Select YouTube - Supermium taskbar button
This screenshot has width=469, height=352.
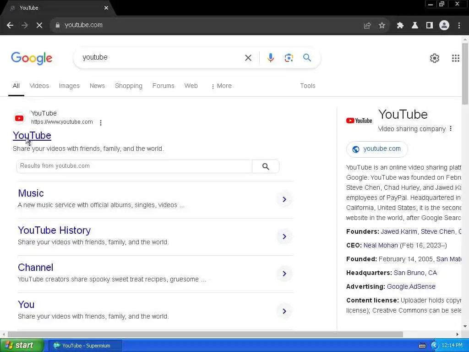coord(85,346)
